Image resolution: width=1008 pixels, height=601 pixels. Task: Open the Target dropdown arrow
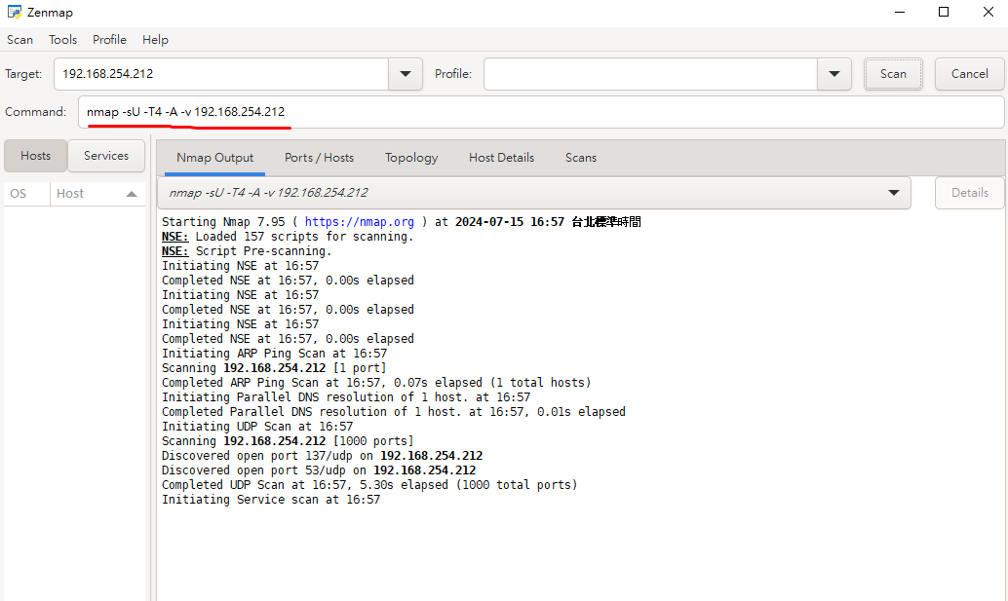[405, 74]
